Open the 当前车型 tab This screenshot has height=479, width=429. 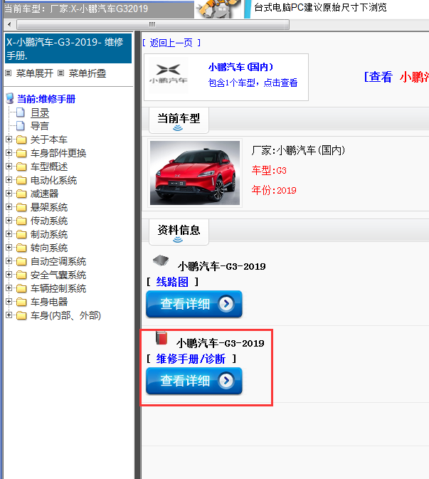click(x=179, y=120)
